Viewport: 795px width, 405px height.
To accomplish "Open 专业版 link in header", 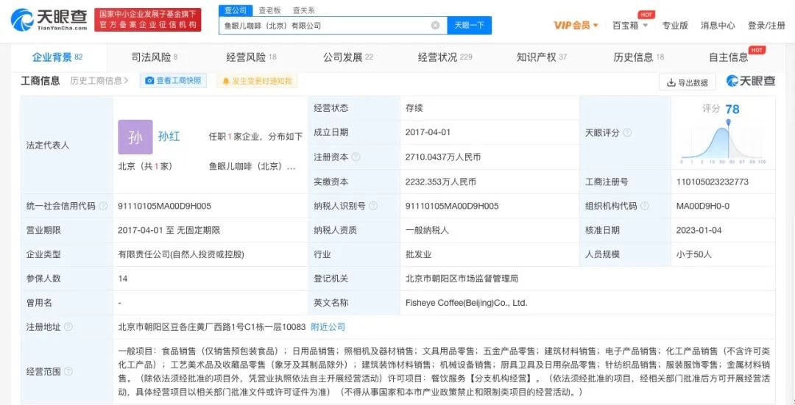I will coord(675,25).
